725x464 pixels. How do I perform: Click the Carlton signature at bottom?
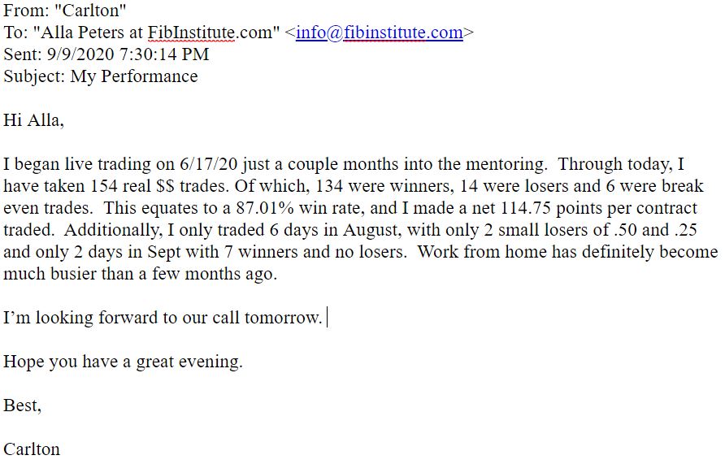(32, 449)
